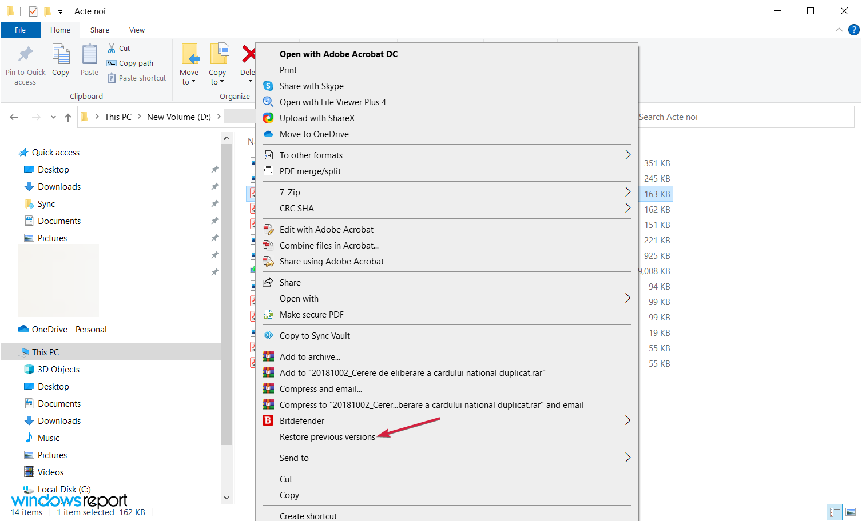Click Paste shortcut in the ribbon
The image size is (862, 521).
[137, 78]
